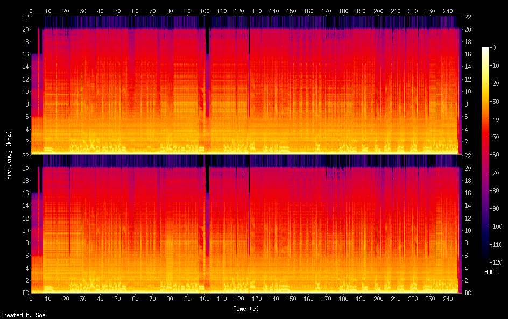Screen dimensions: 508x319
Task: Click the bright white top of the dBFS color bar
Action: (x=485, y=49)
